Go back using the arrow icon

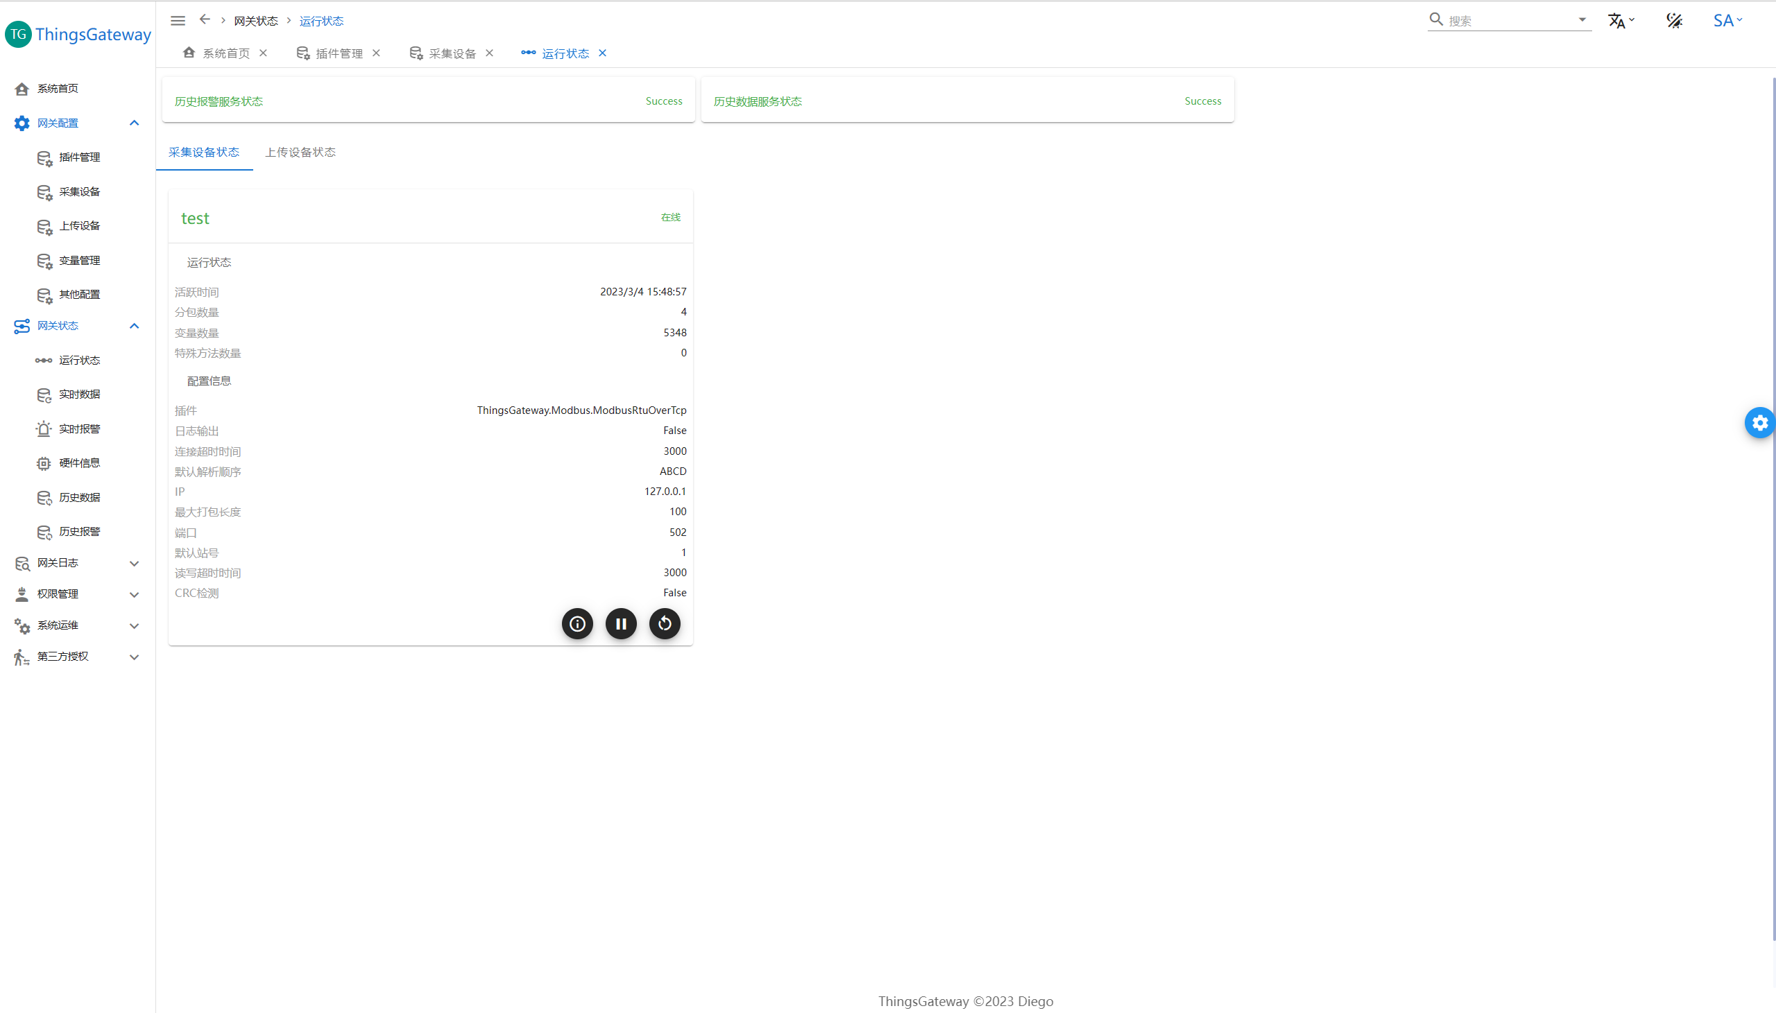pos(205,19)
